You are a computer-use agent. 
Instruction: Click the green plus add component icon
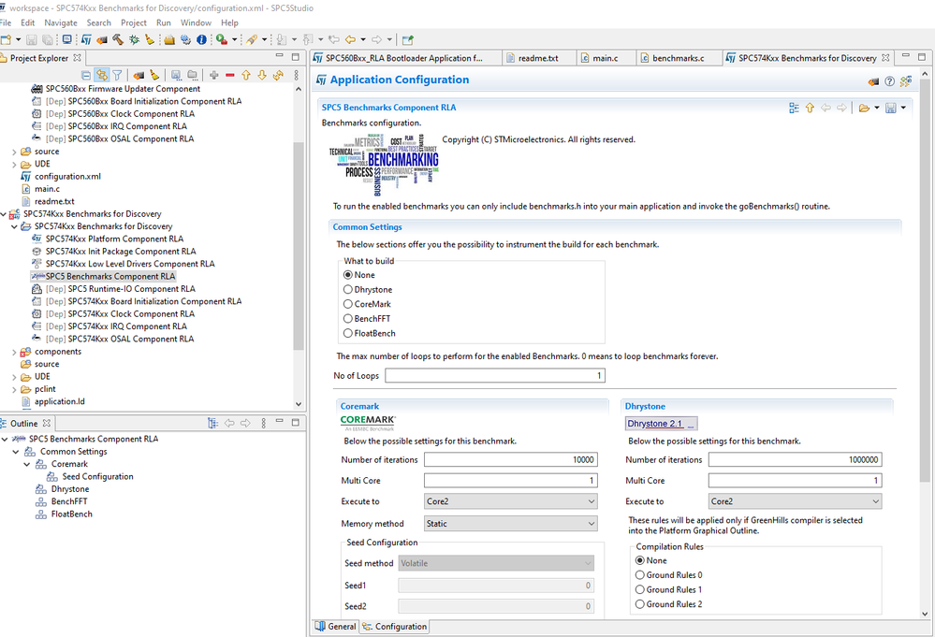[x=214, y=75]
